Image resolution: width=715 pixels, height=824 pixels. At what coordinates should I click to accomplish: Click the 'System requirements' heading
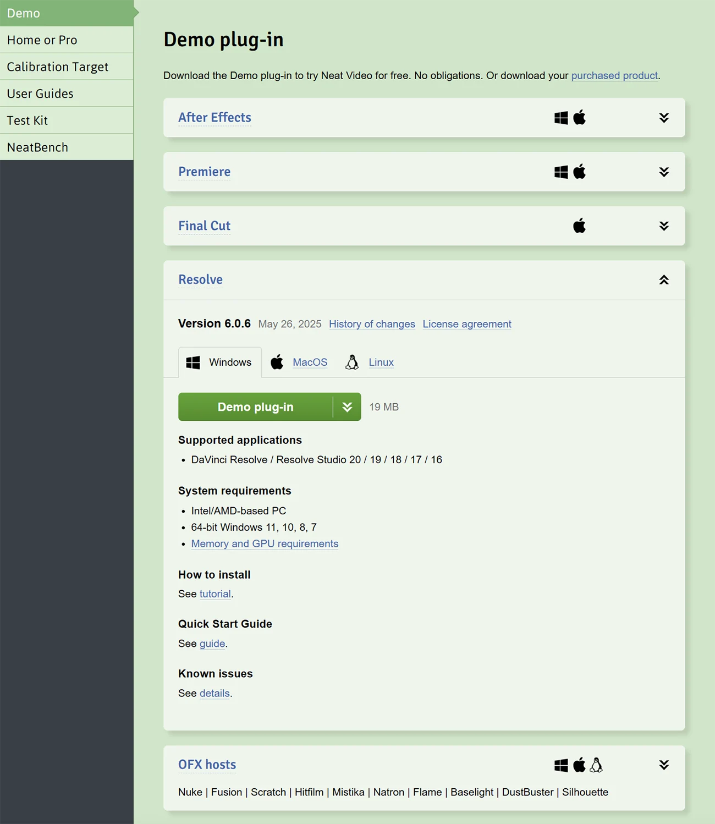point(235,491)
